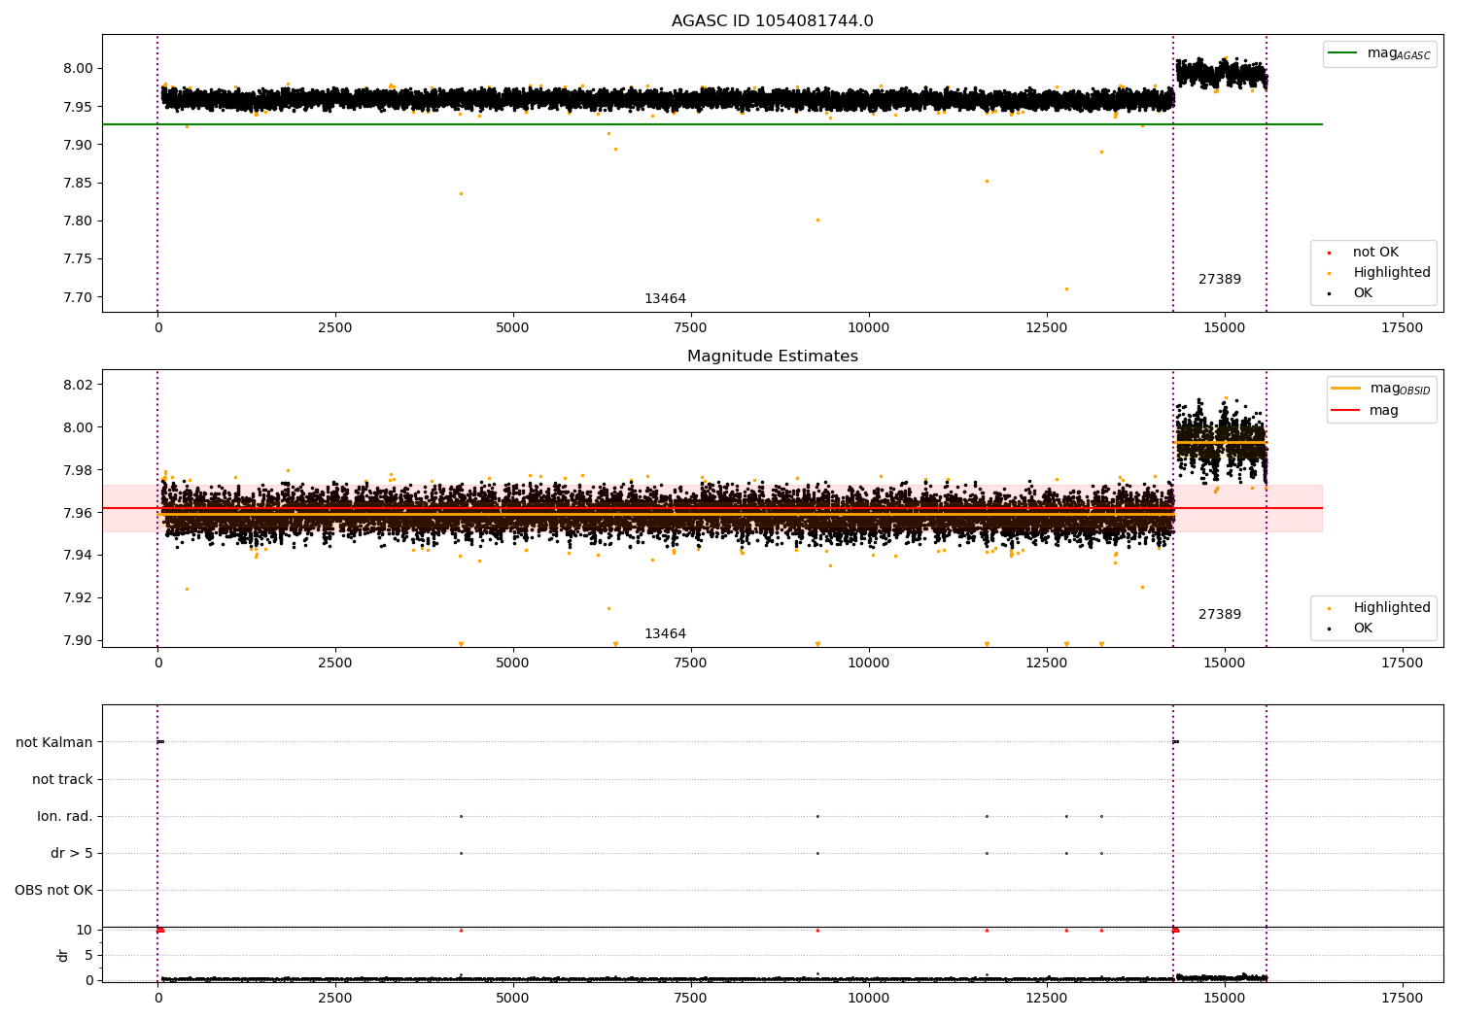Click the '17500' x-tick in the top plot

1402,328
